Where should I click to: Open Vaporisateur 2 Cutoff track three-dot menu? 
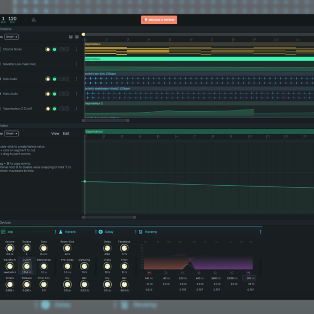tap(77, 108)
